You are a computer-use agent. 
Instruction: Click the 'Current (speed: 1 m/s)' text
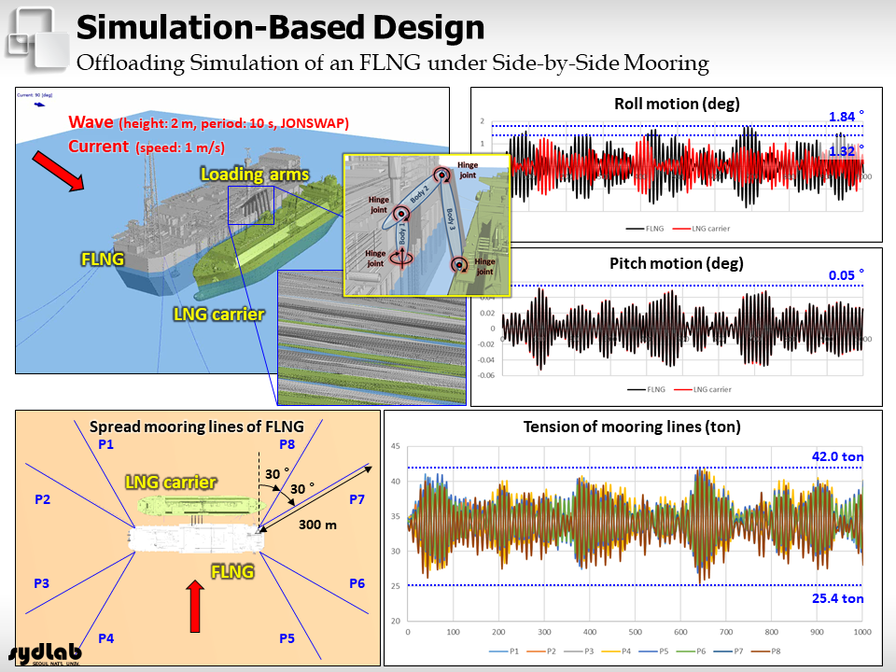click(x=147, y=147)
